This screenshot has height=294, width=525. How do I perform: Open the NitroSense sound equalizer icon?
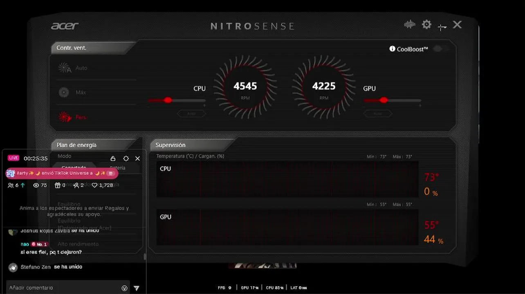click(x=409, y=24)
